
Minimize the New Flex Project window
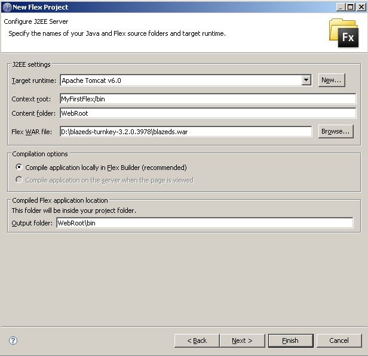pos(341,7)
